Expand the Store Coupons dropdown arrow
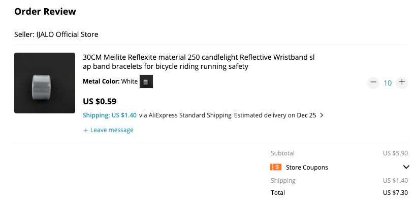 (406, 167)
